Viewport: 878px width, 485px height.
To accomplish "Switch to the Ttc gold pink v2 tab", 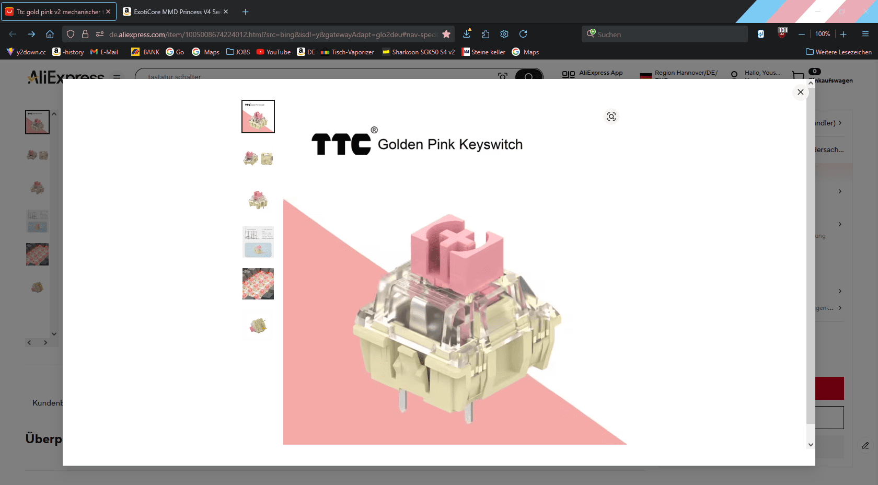I will click(x=59, y=11).
